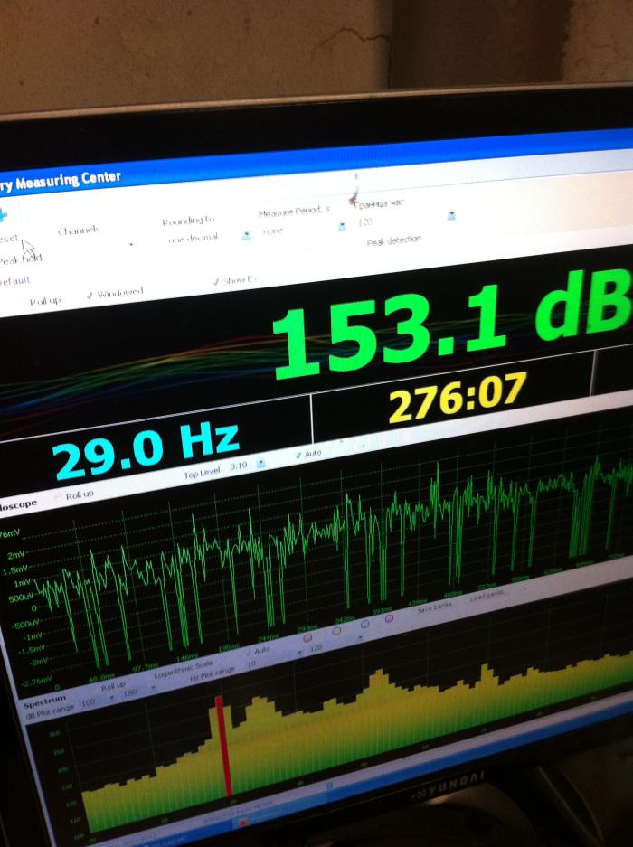Image resolution: width=633 pixels, height=847 pixels.
Task: Click the 'Measure Period, s' label
Action: pos(294,212)
